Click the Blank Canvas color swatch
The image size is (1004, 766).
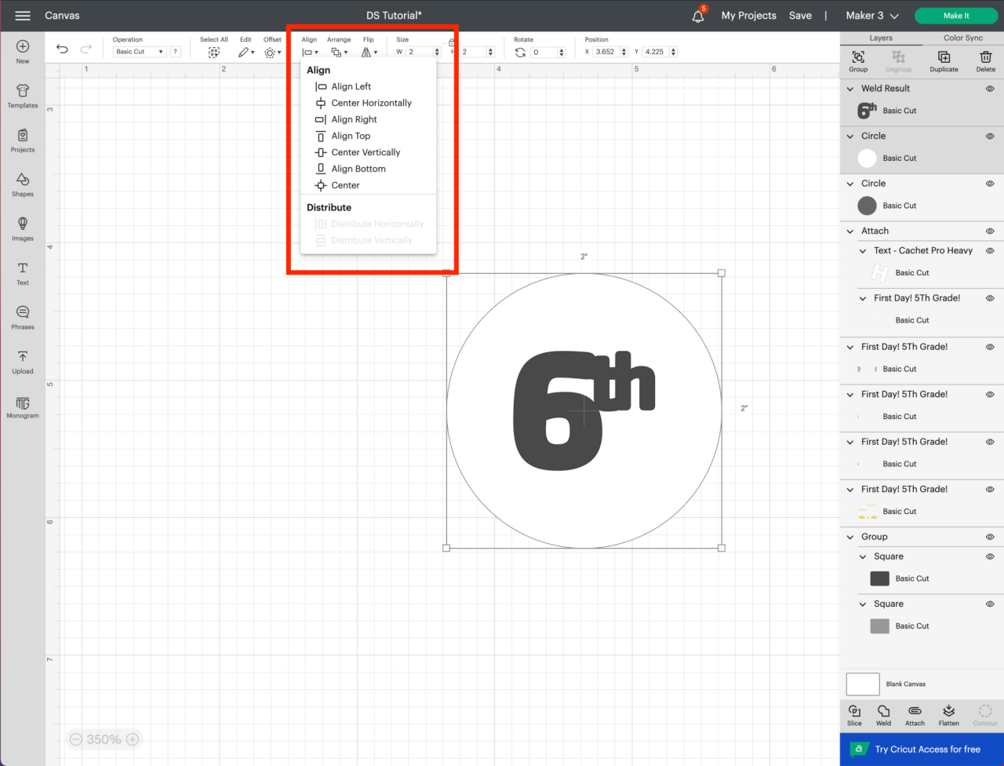(862, 684)
